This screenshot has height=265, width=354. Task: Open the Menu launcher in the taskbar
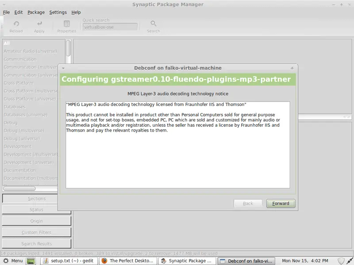(13, 261)
